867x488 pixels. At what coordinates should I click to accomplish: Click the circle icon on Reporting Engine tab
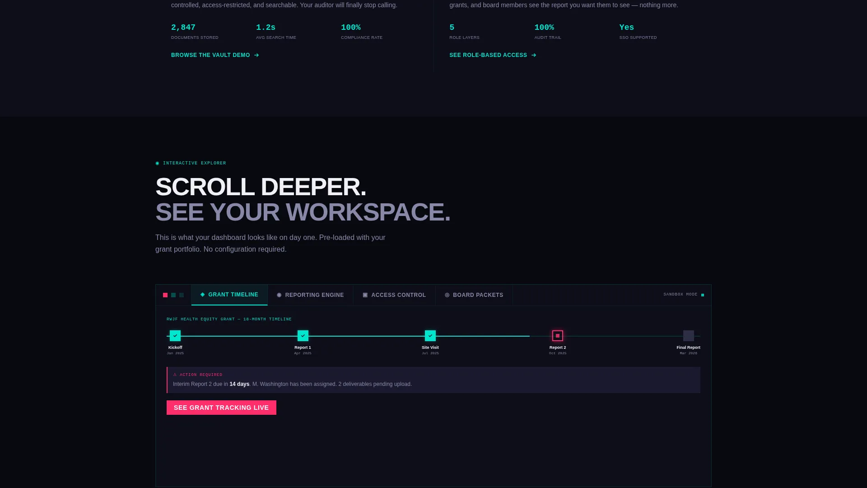279,295
